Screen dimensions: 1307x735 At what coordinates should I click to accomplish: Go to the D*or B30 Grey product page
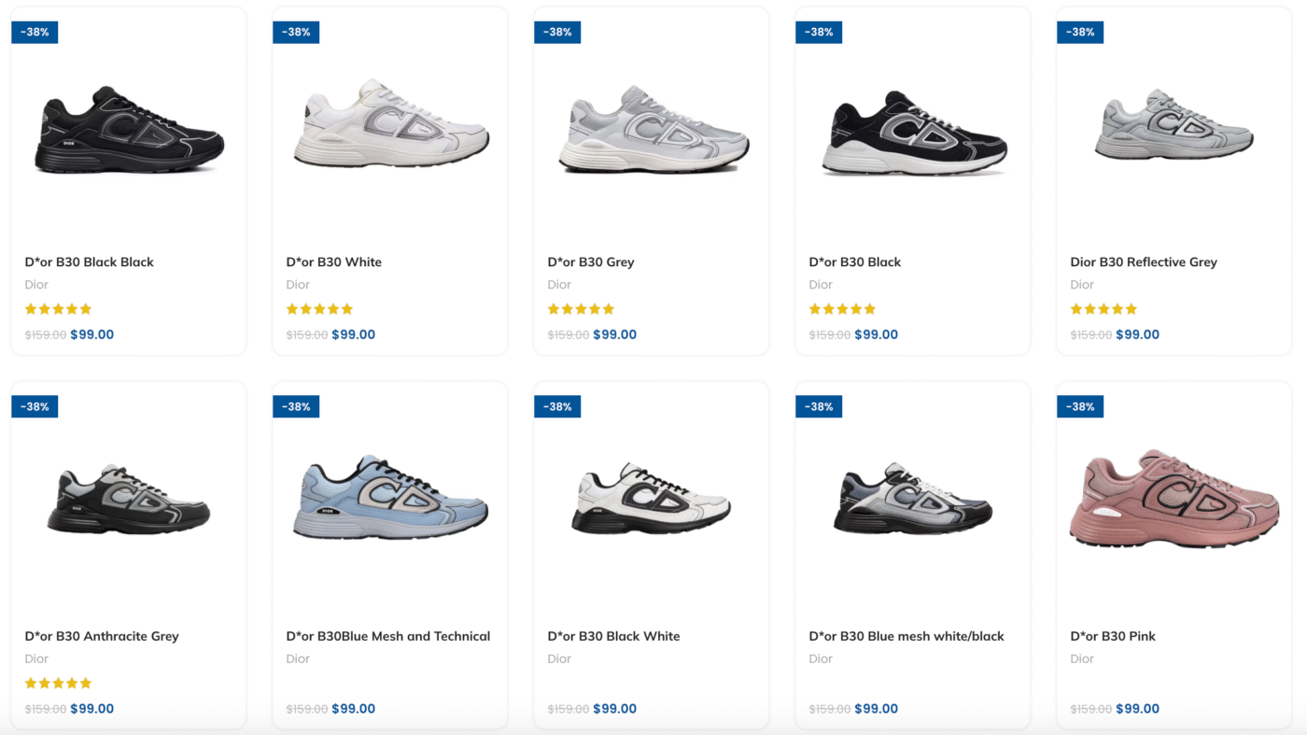tap(591, 262)
